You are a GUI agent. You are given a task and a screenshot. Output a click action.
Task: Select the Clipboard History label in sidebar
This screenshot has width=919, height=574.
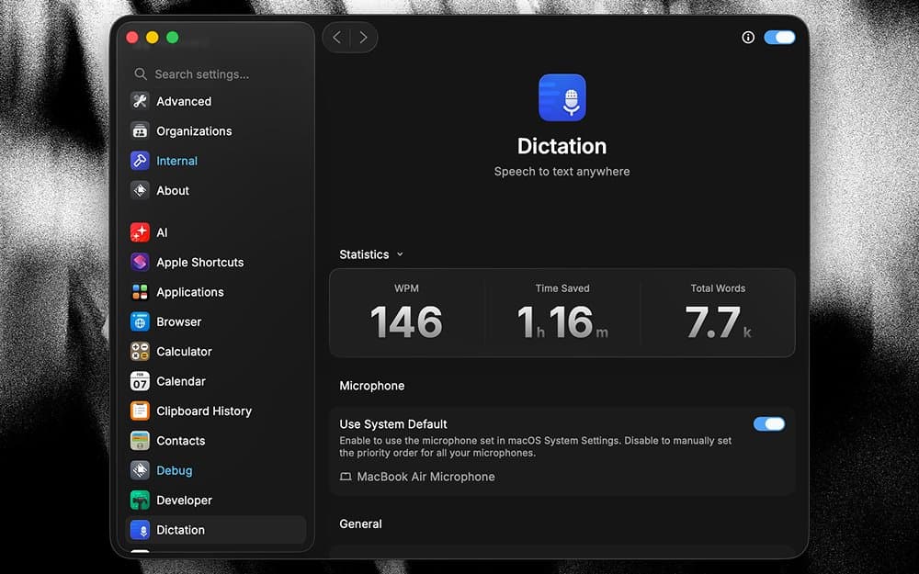(x=204, y=411)
